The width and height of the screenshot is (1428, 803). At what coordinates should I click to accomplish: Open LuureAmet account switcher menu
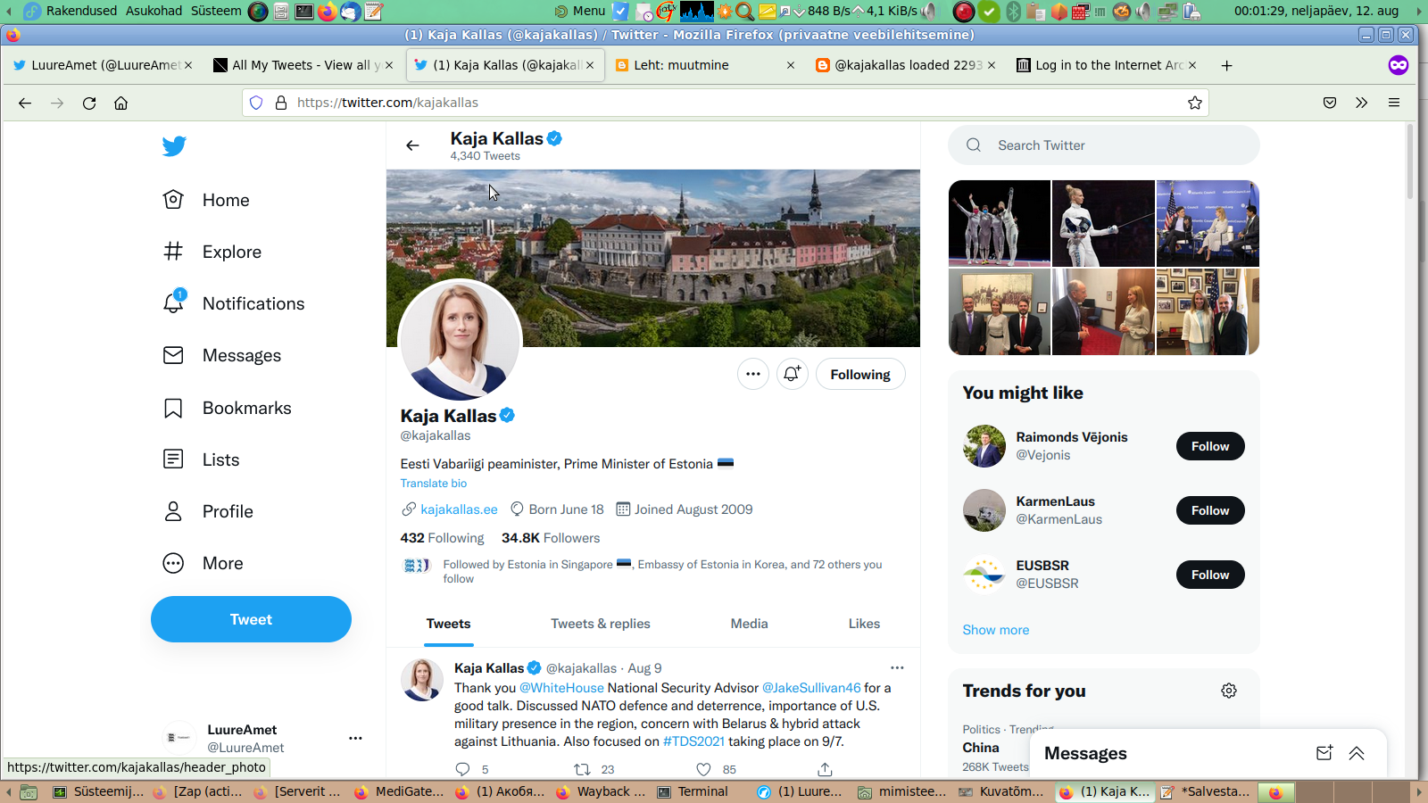[x=355, y=738]
